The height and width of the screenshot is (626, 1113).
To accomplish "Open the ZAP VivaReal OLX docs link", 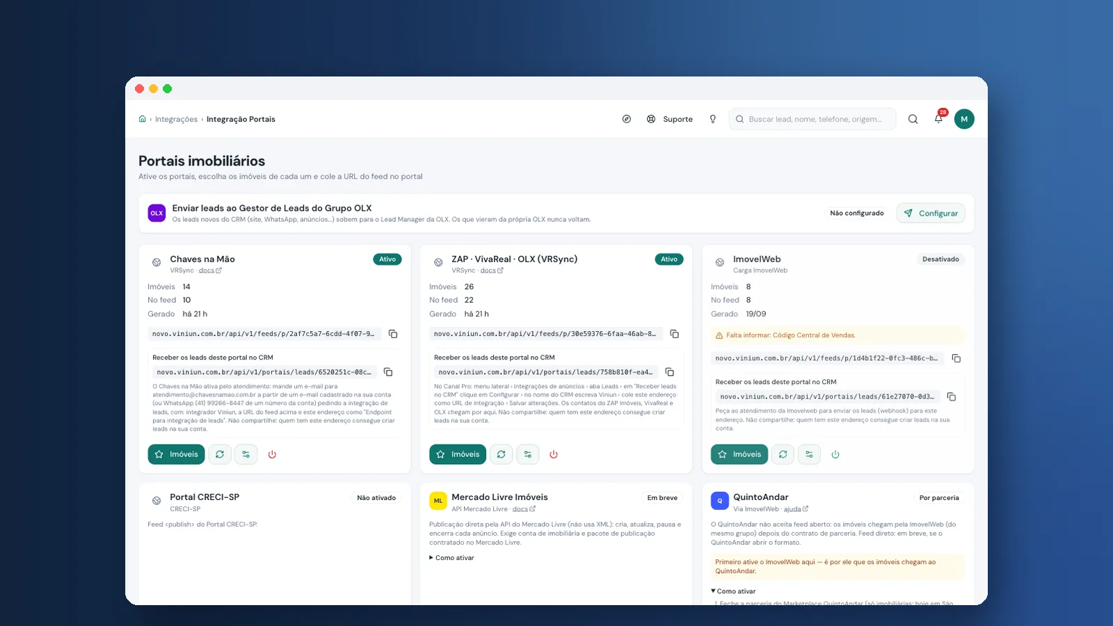I will 492,271.
